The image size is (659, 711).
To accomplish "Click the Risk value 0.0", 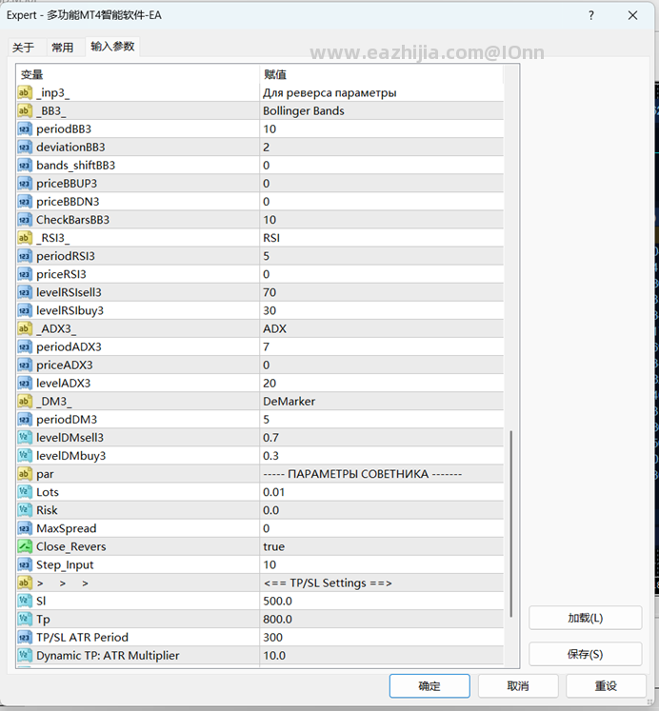I will coord(270,510).
